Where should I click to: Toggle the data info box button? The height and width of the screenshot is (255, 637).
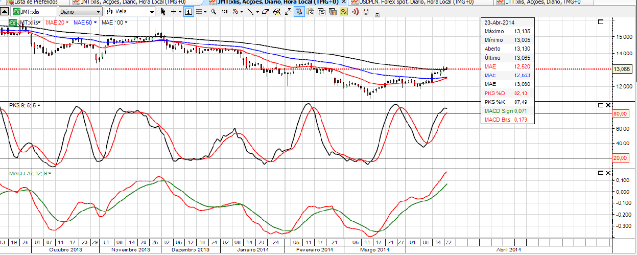[188, 11]
